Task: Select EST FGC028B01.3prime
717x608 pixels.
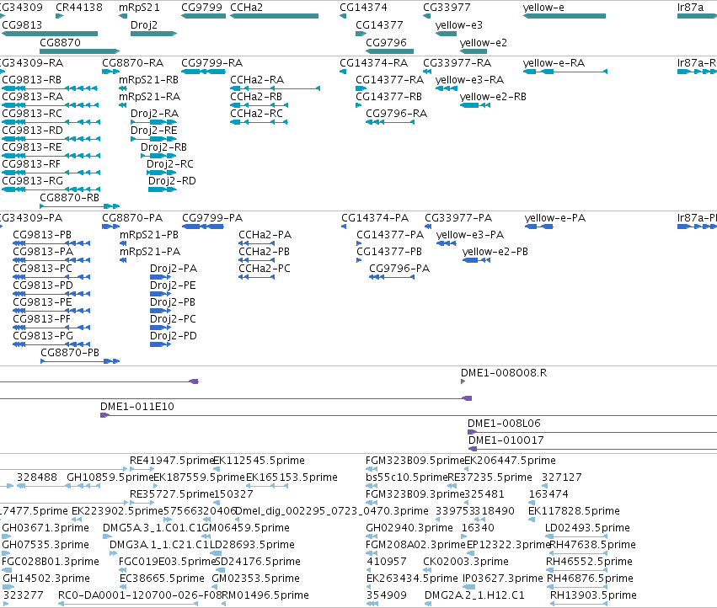Action: 7,570
